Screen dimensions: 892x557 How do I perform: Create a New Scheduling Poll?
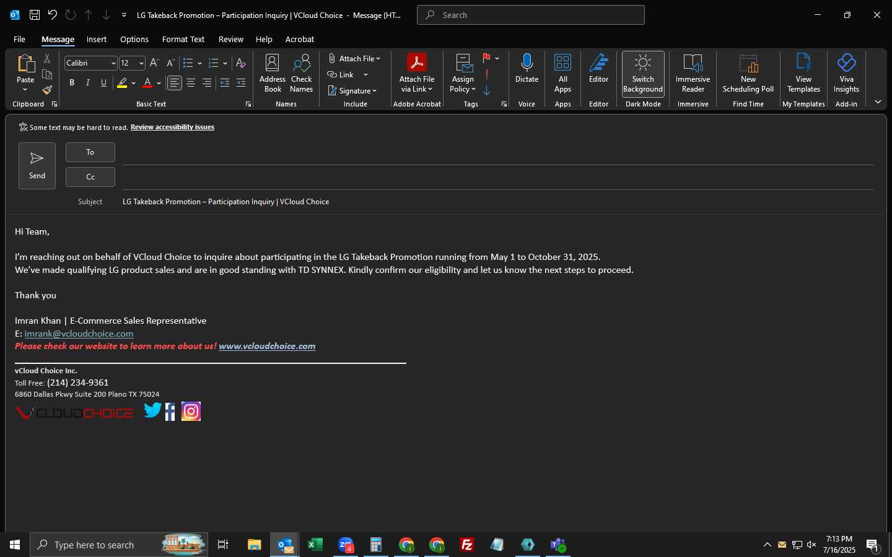pos(748,73)
